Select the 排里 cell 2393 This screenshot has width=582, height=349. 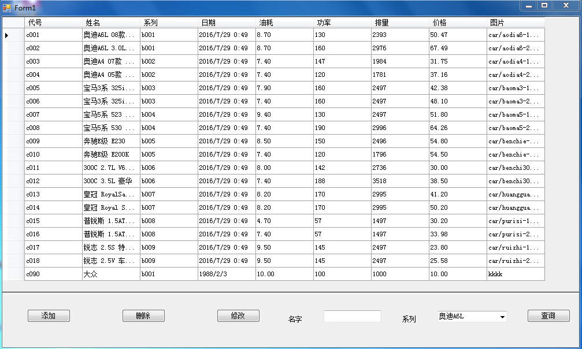400,35
